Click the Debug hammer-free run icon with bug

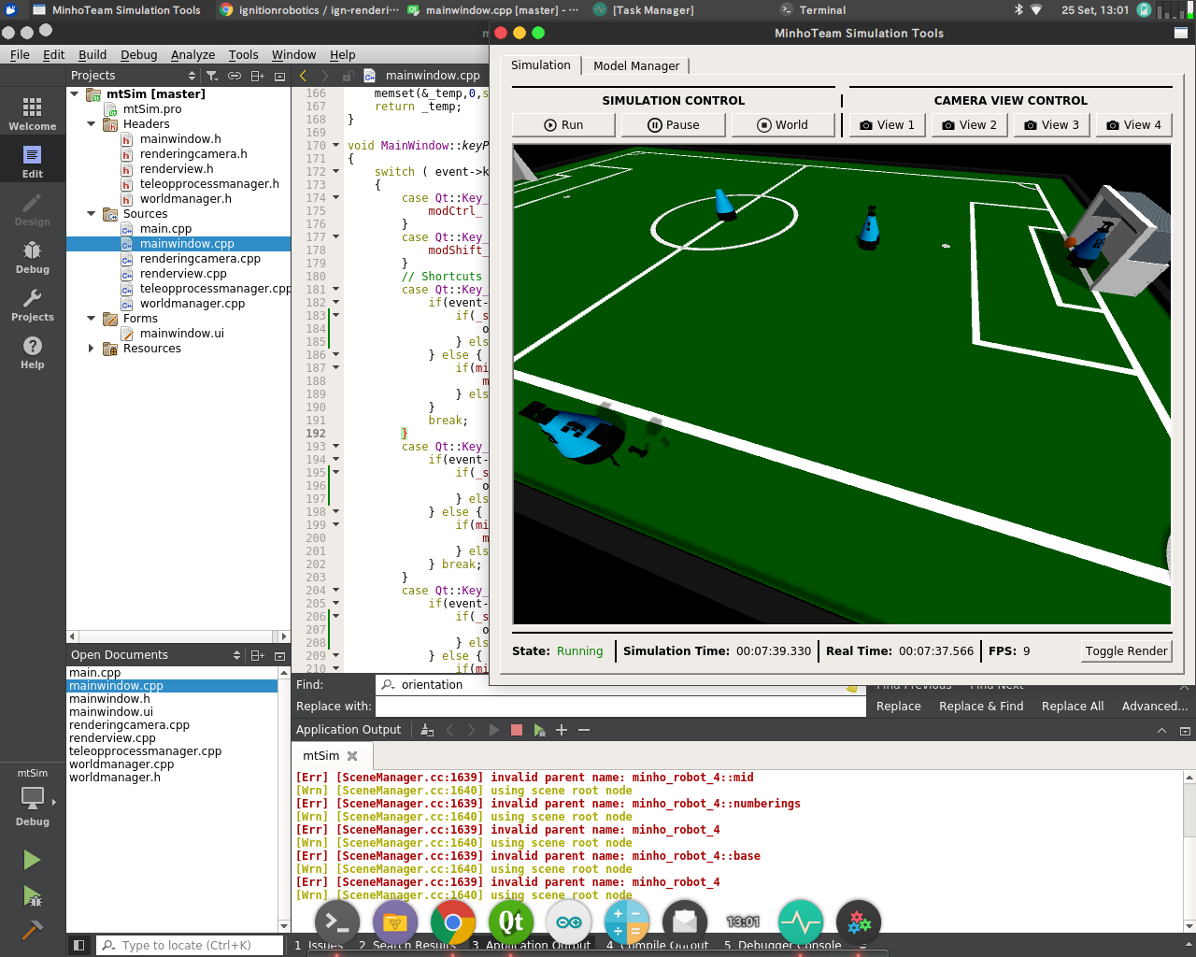[31, 896]
